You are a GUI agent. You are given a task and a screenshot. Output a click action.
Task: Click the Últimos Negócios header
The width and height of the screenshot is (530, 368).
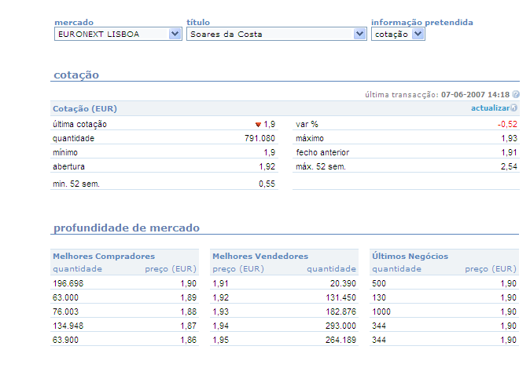[x=410, y=257]
